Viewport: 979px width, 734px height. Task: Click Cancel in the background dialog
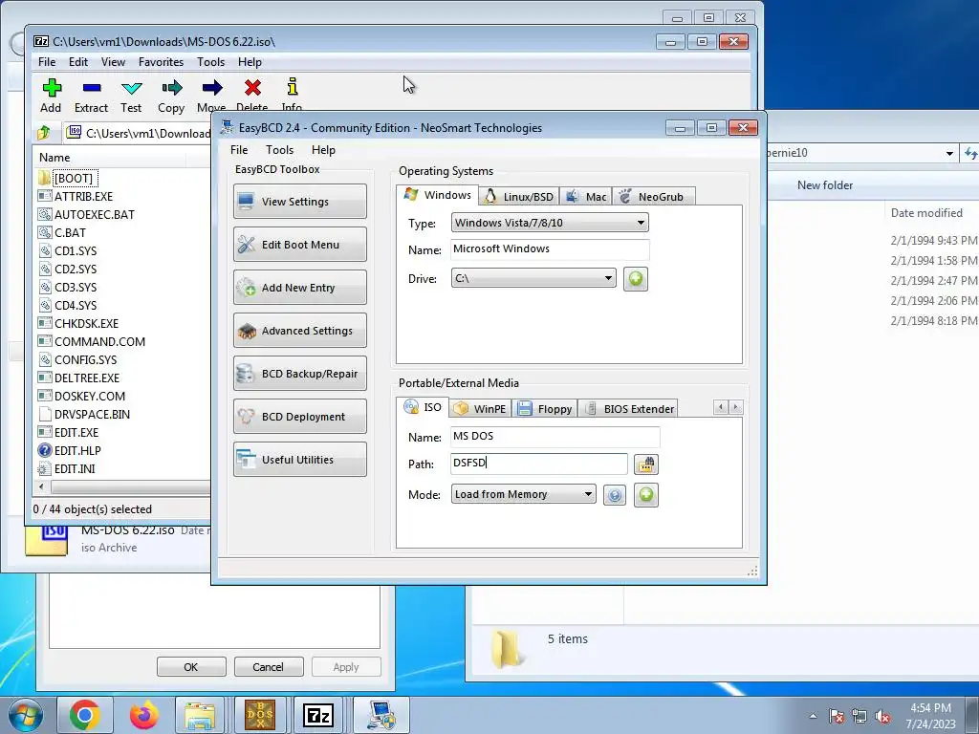[x=268, y=666]
